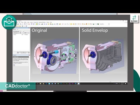Open the Modify menu
Screen dimensions: 140x105
point(25,22)
